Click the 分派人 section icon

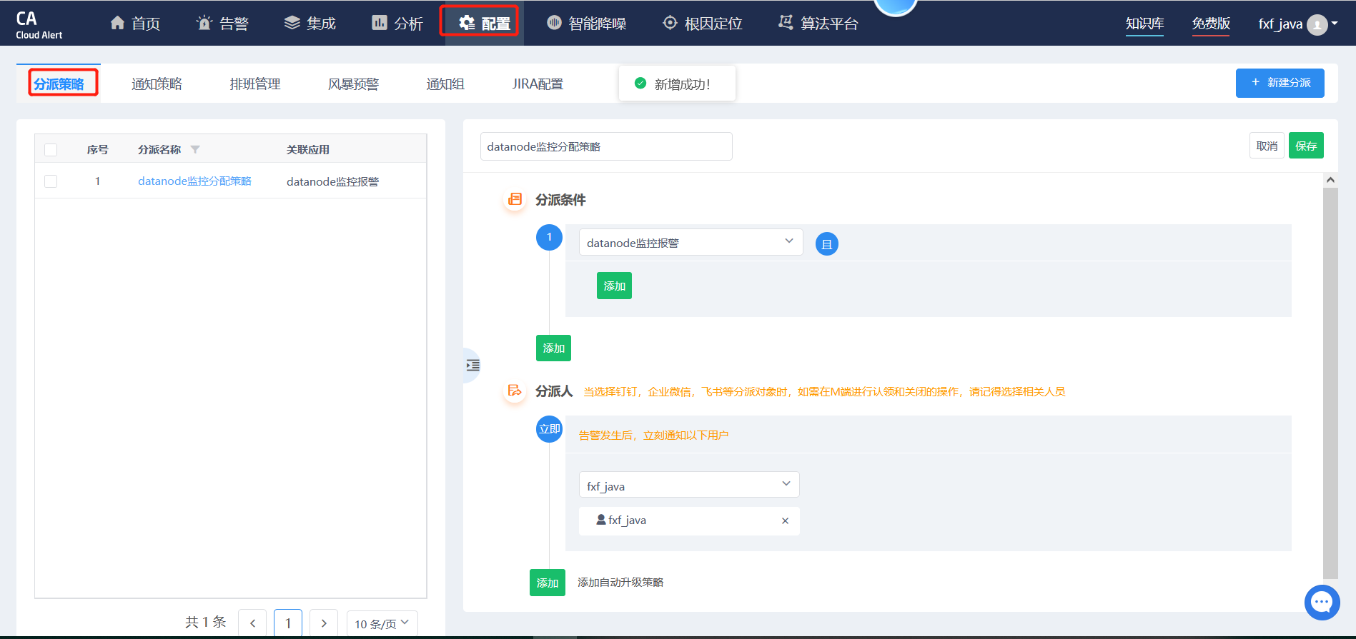[515, 391]
